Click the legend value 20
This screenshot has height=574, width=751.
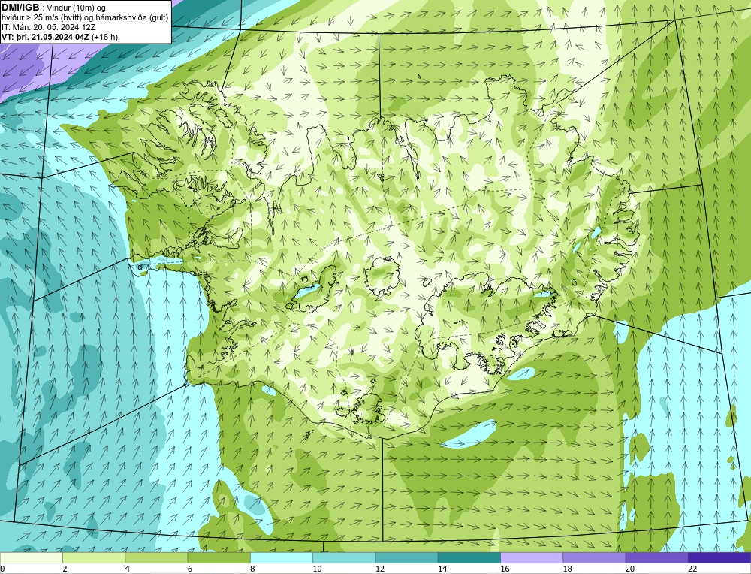click(630, 569)
